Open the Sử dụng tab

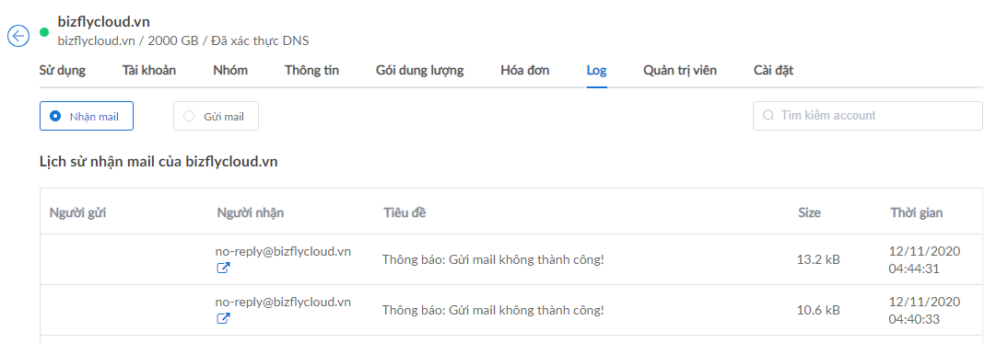point(63,71)
